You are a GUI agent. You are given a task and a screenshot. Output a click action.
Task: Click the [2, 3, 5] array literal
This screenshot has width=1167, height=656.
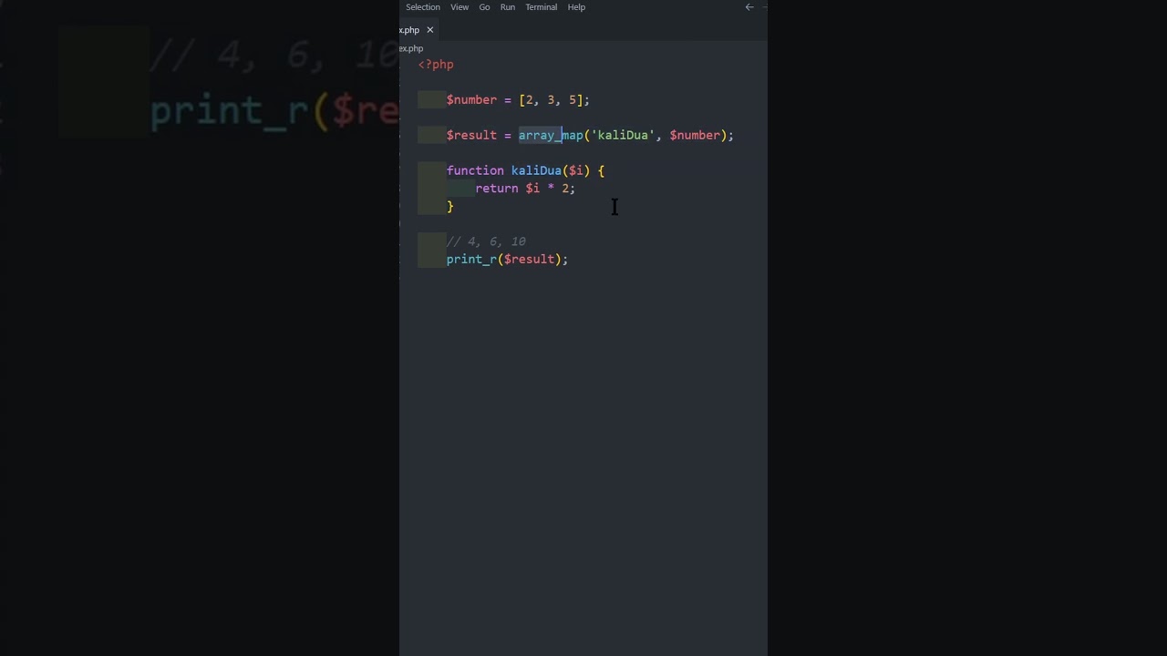pyautogui.click(x=551, y=100)
